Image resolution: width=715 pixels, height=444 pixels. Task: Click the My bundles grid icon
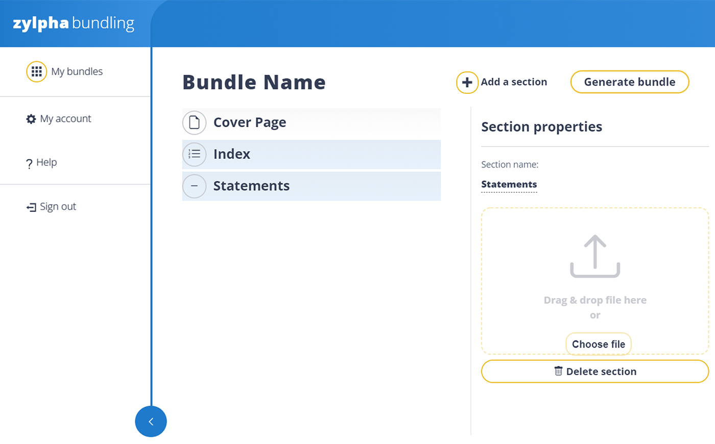click(36, 71)
